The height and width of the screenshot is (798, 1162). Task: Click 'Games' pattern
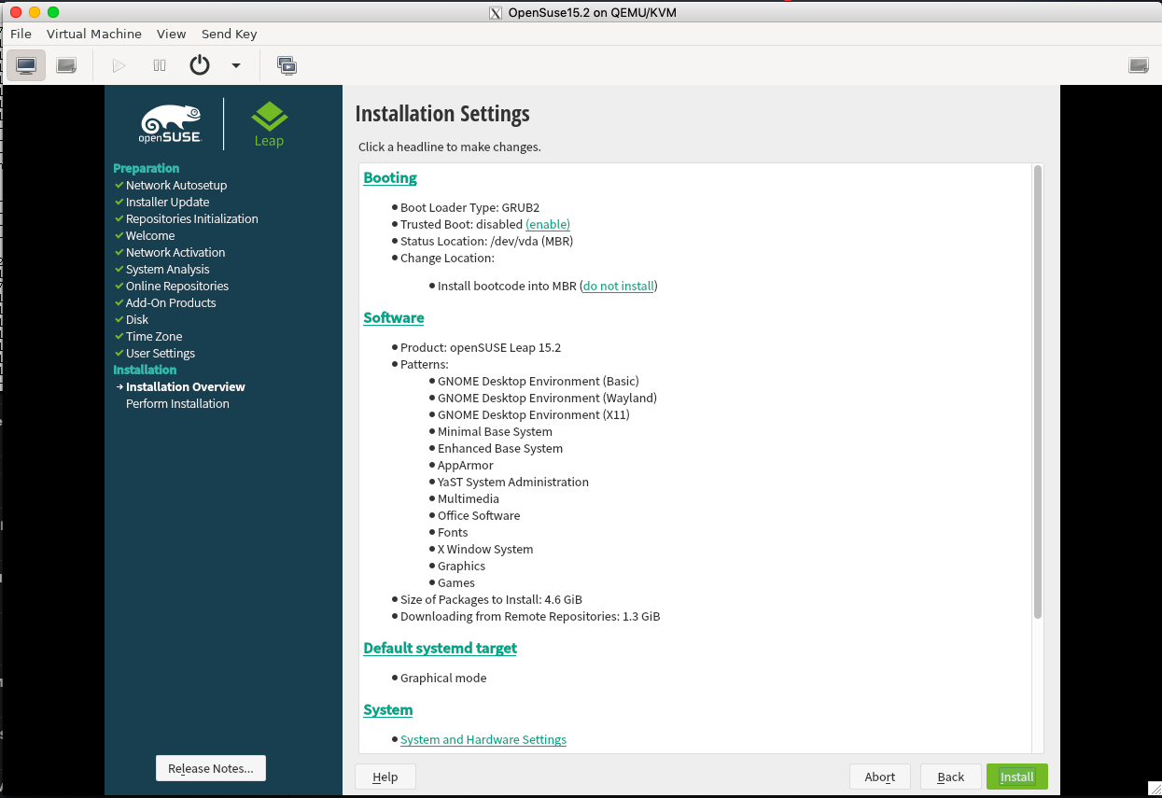click(456, 582)
